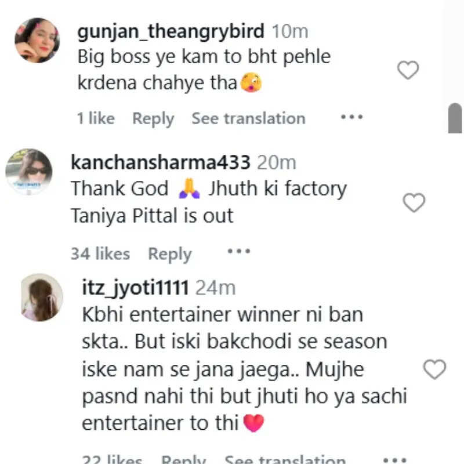464x464 pixels.
Task: View the 34 likes on kanchansharma433's comment
Action: (x=100, y=253)
